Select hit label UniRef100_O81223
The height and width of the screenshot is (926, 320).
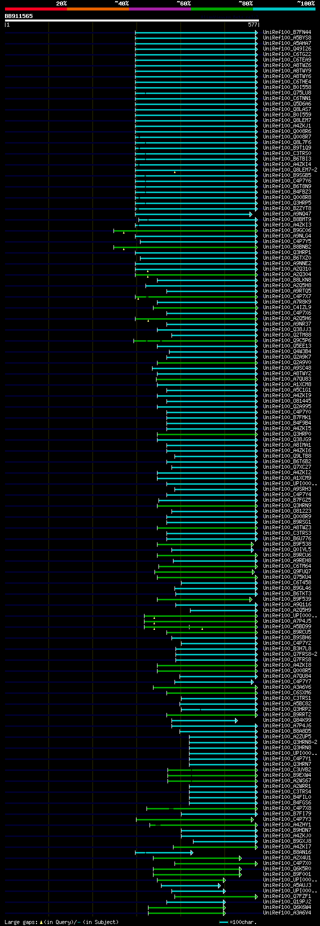(287, 511)
